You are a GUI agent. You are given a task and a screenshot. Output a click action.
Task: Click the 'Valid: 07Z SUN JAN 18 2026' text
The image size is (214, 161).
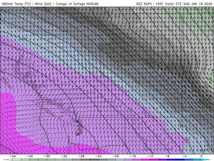click(189, 4)
